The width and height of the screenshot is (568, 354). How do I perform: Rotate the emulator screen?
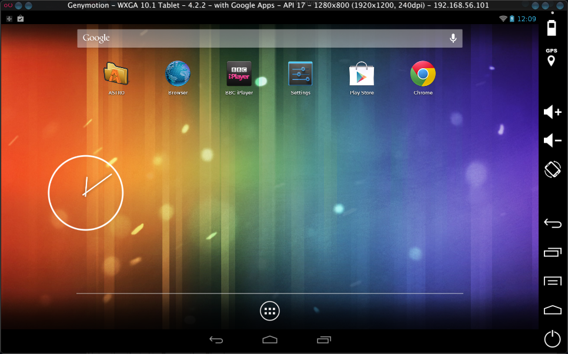pyautogui.click(x=552, y=169)
